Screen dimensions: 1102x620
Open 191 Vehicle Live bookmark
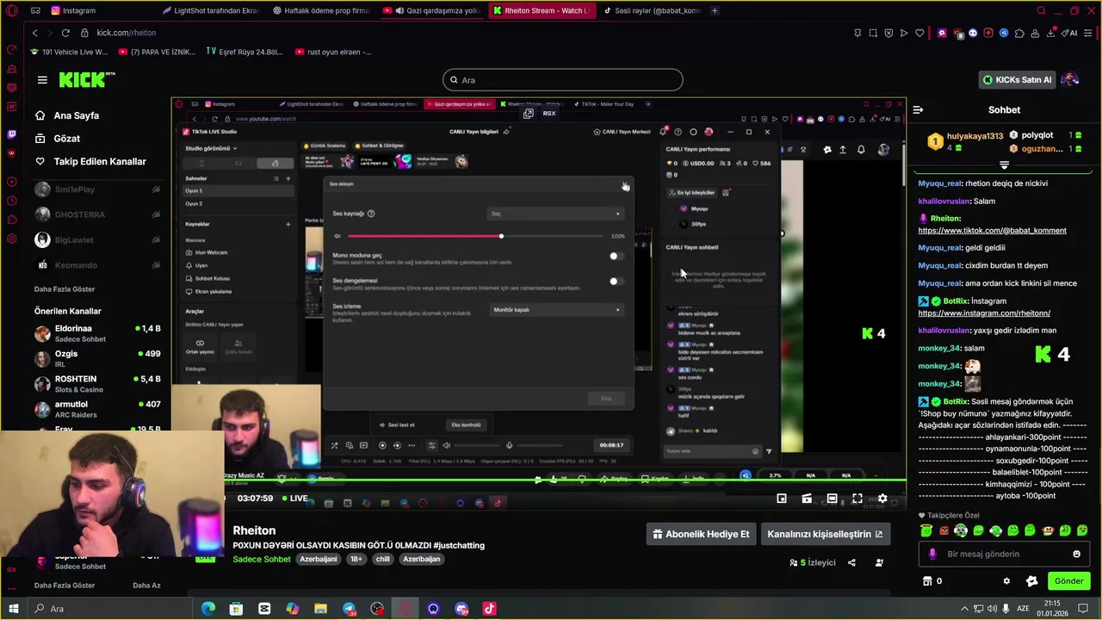(69, 52)
